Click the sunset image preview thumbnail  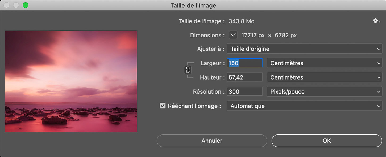(71, 81)
